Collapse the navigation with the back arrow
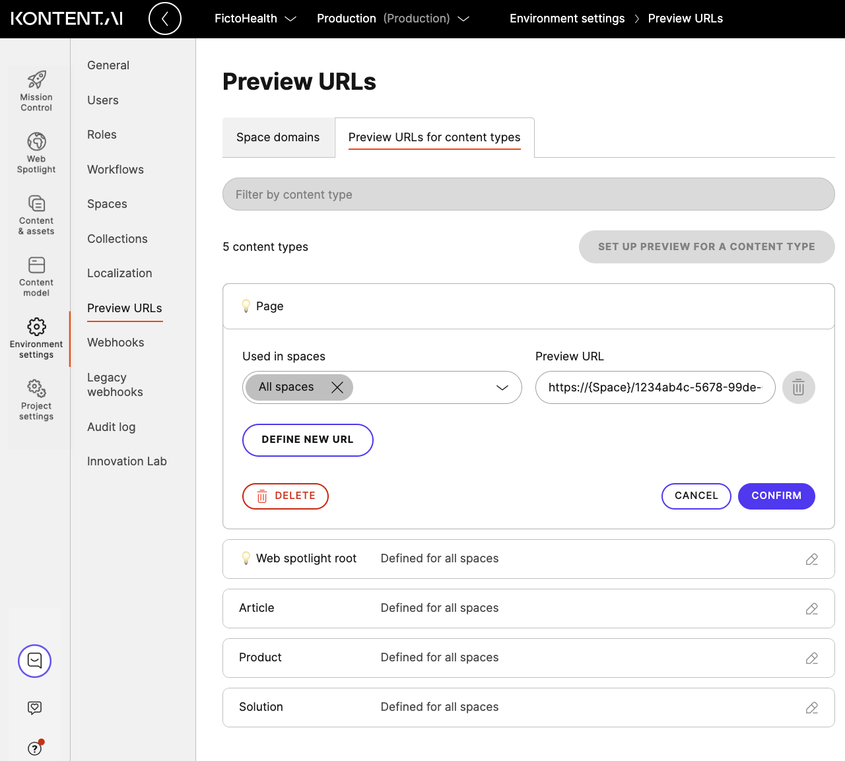 tap(165, 18)
